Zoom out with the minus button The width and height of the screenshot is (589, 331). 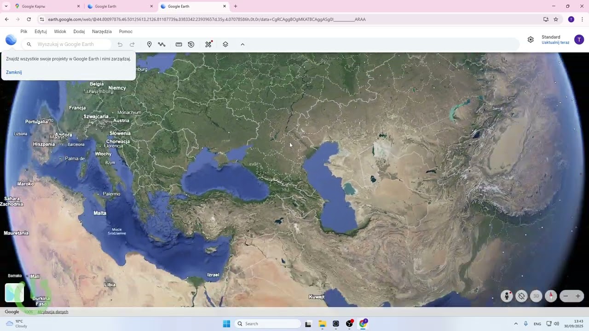566,296
